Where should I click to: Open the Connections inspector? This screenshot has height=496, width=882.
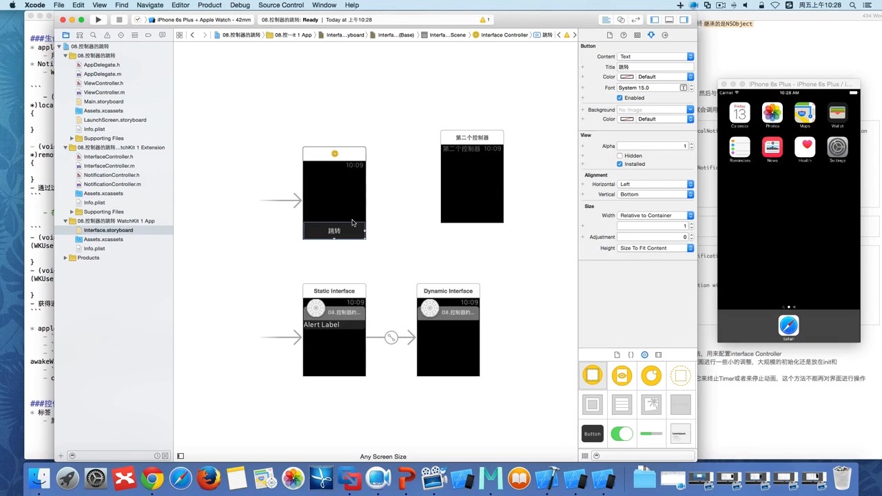[665, 35]
